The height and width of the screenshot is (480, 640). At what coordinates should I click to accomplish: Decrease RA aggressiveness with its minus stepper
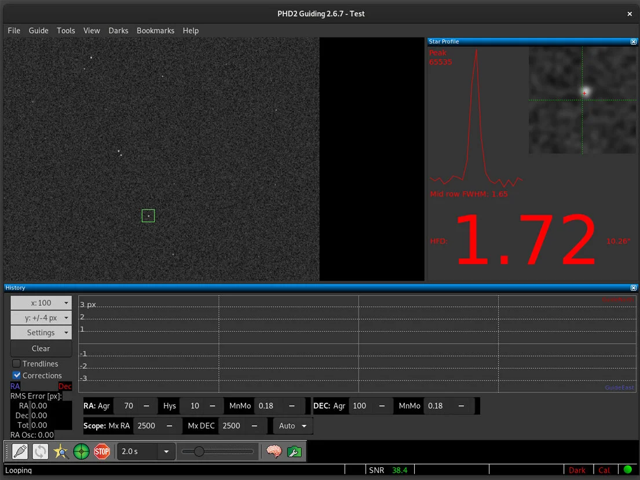tap(147, 406)
